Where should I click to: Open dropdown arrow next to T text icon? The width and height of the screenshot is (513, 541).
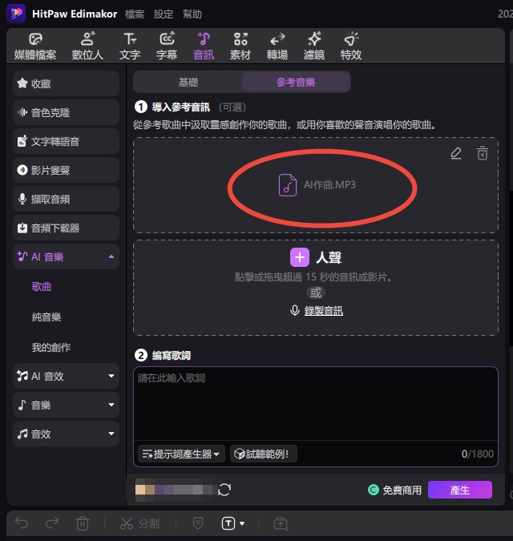(242, 523)
